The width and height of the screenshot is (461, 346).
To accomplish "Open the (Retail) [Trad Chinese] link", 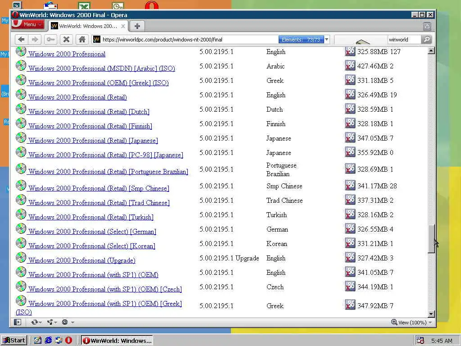I will coord(99,203).
